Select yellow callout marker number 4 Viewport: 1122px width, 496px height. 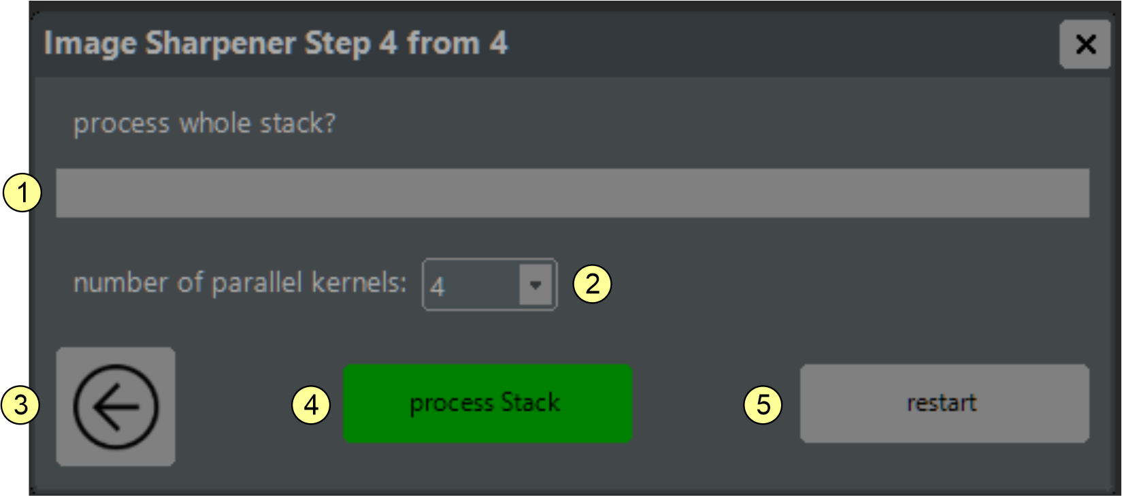click(x=311, y=405)
